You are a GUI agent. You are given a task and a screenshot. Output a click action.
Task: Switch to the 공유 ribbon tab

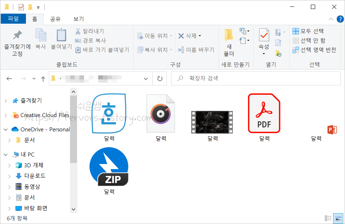click(x=55, y=19)
